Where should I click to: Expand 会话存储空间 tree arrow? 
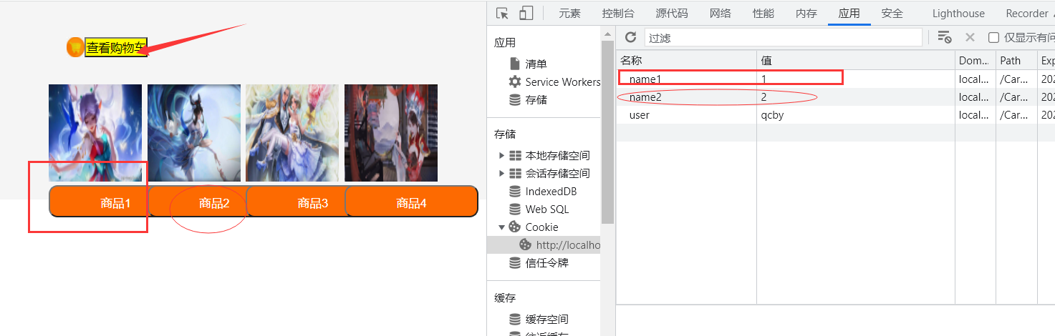[x=501, y=173]
